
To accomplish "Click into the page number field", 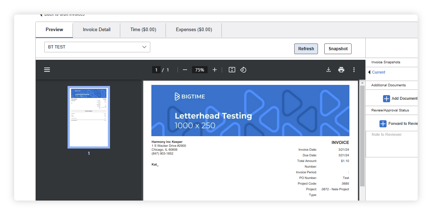I will 156,70.
